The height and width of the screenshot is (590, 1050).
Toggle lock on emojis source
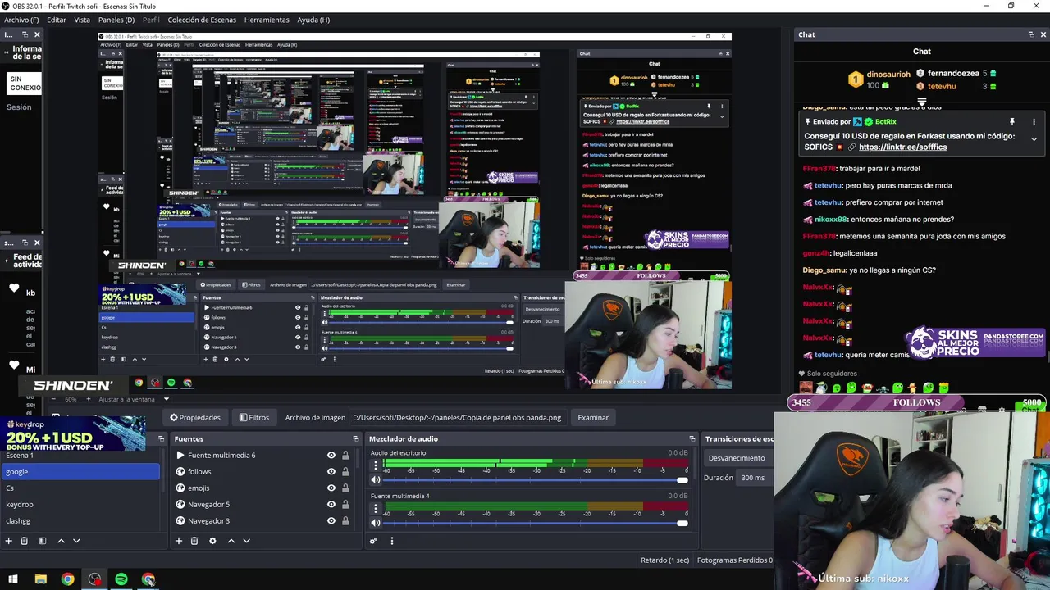pyautogui.click(x=345, y=488)
